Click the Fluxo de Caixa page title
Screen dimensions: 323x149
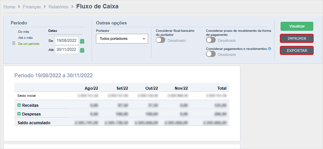coord(97,6)
